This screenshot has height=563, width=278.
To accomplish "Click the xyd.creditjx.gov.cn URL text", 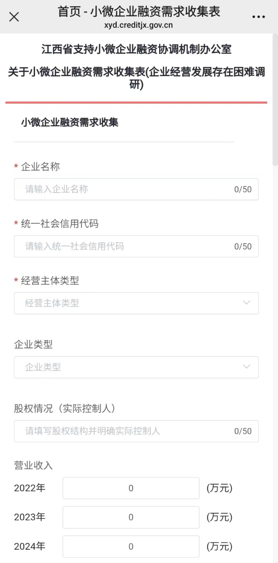I will [138, 25].
